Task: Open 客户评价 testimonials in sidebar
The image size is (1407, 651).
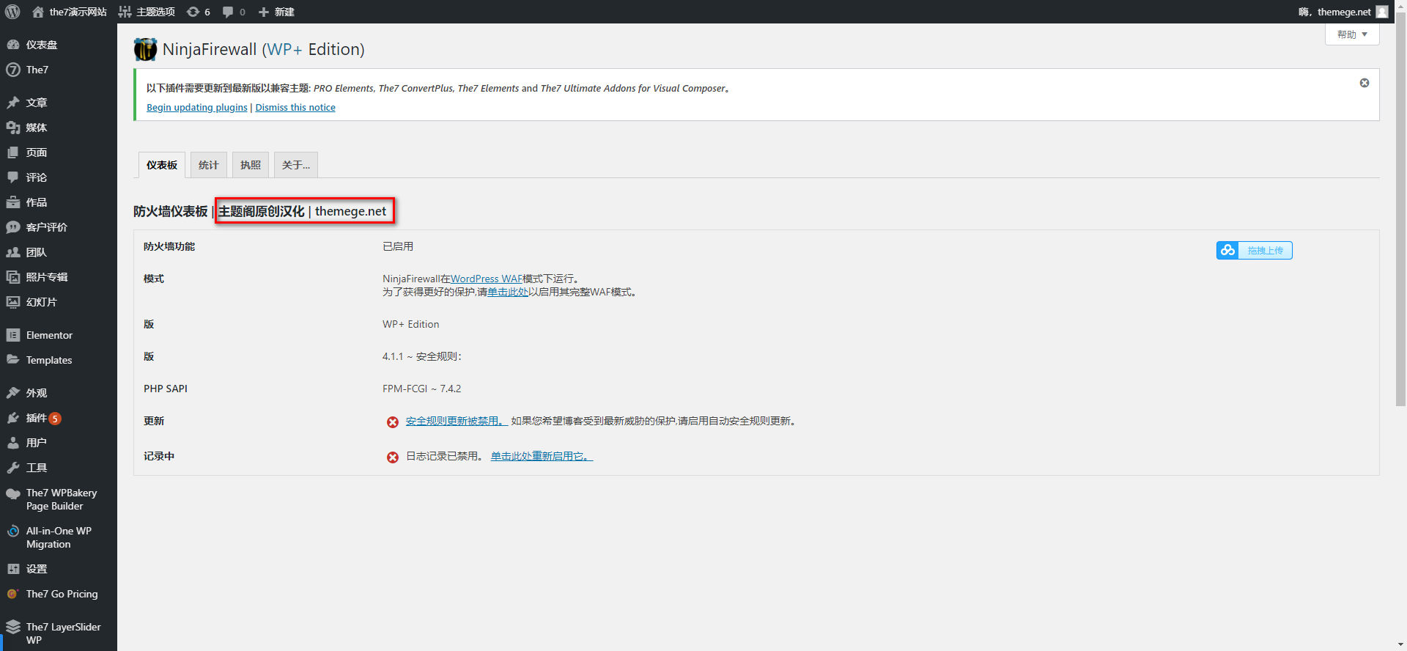Action: tap(59, 227)
